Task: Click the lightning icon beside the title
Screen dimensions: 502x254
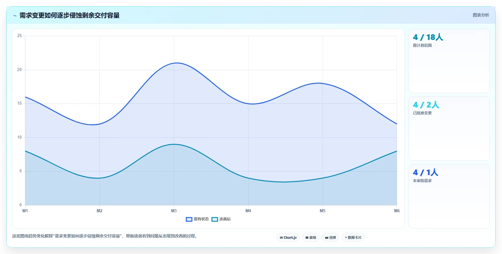Action: click(15, 16)
